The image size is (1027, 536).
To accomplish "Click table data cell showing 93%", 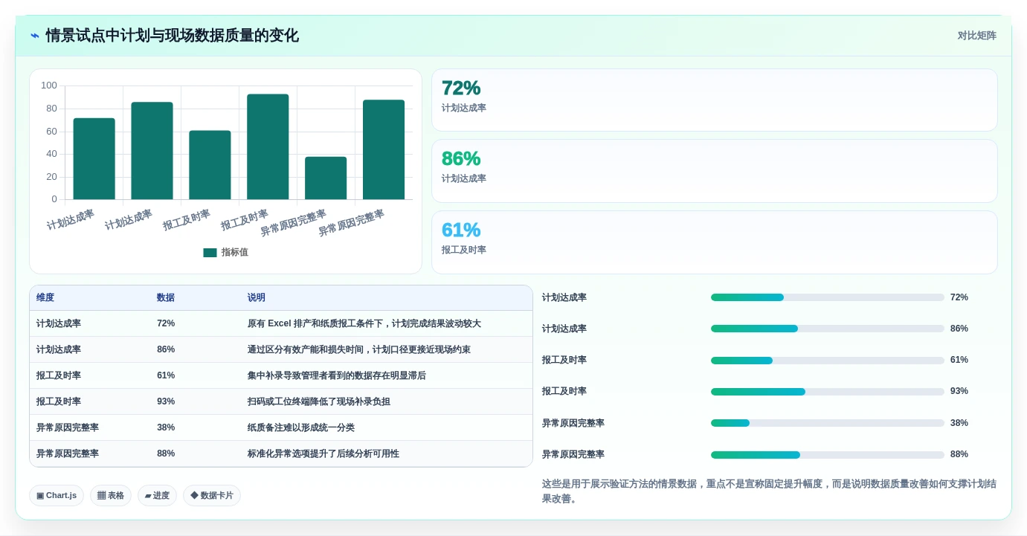I will pyautogui.click(x=166, y=401).
